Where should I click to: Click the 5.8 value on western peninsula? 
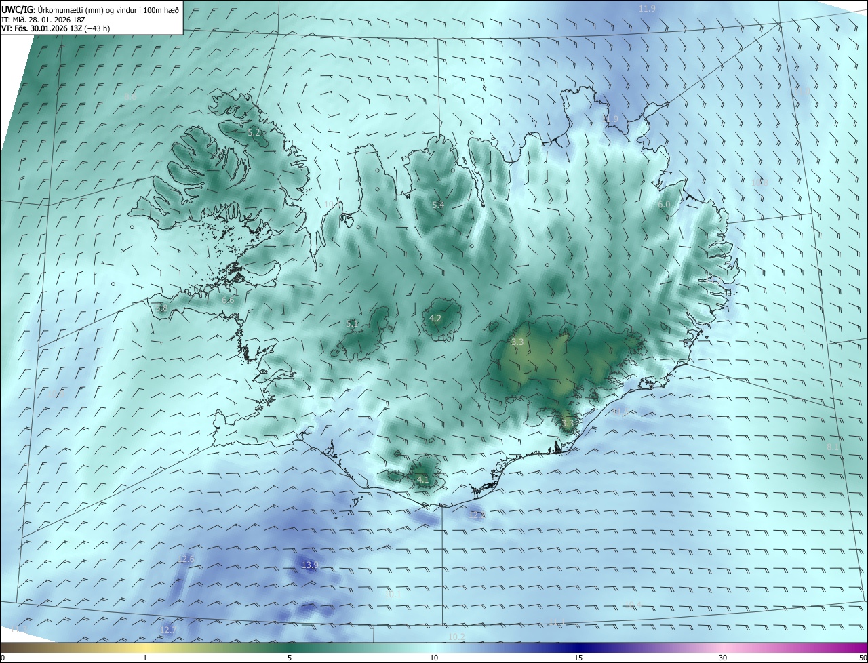point(161,308)
